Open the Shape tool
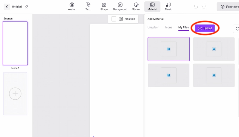Viewport: 239px width, 137px height. click(x=104, y=7)
